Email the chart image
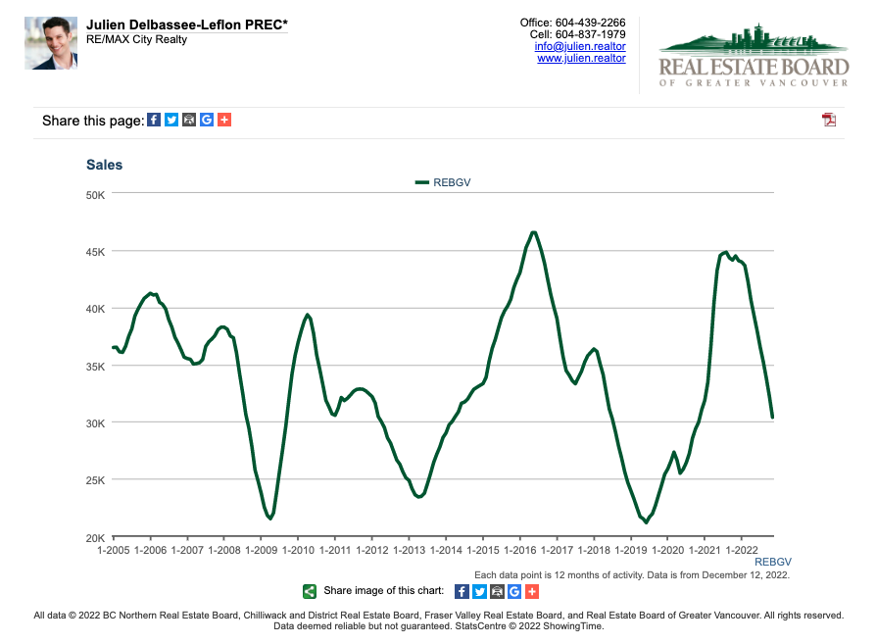The height and width of the screenshot is (644, 876). point(497,591)
